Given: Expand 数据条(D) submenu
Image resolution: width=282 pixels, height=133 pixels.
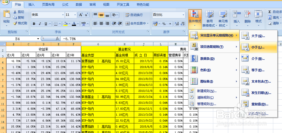Looking at the screenshot, I should pos(214,59).
